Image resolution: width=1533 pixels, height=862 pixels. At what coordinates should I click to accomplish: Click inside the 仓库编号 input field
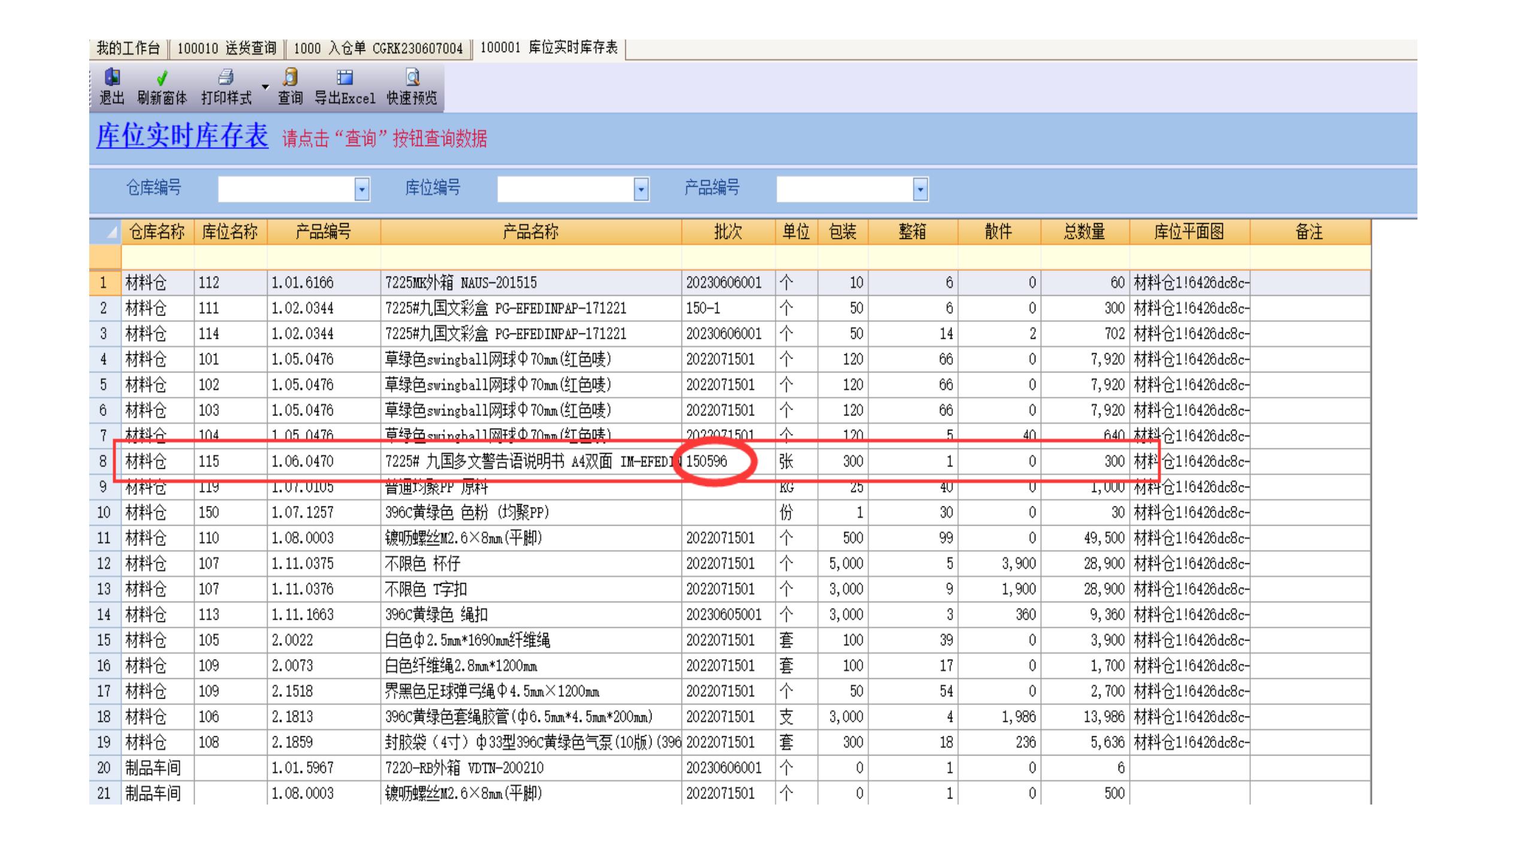[286, 190]
